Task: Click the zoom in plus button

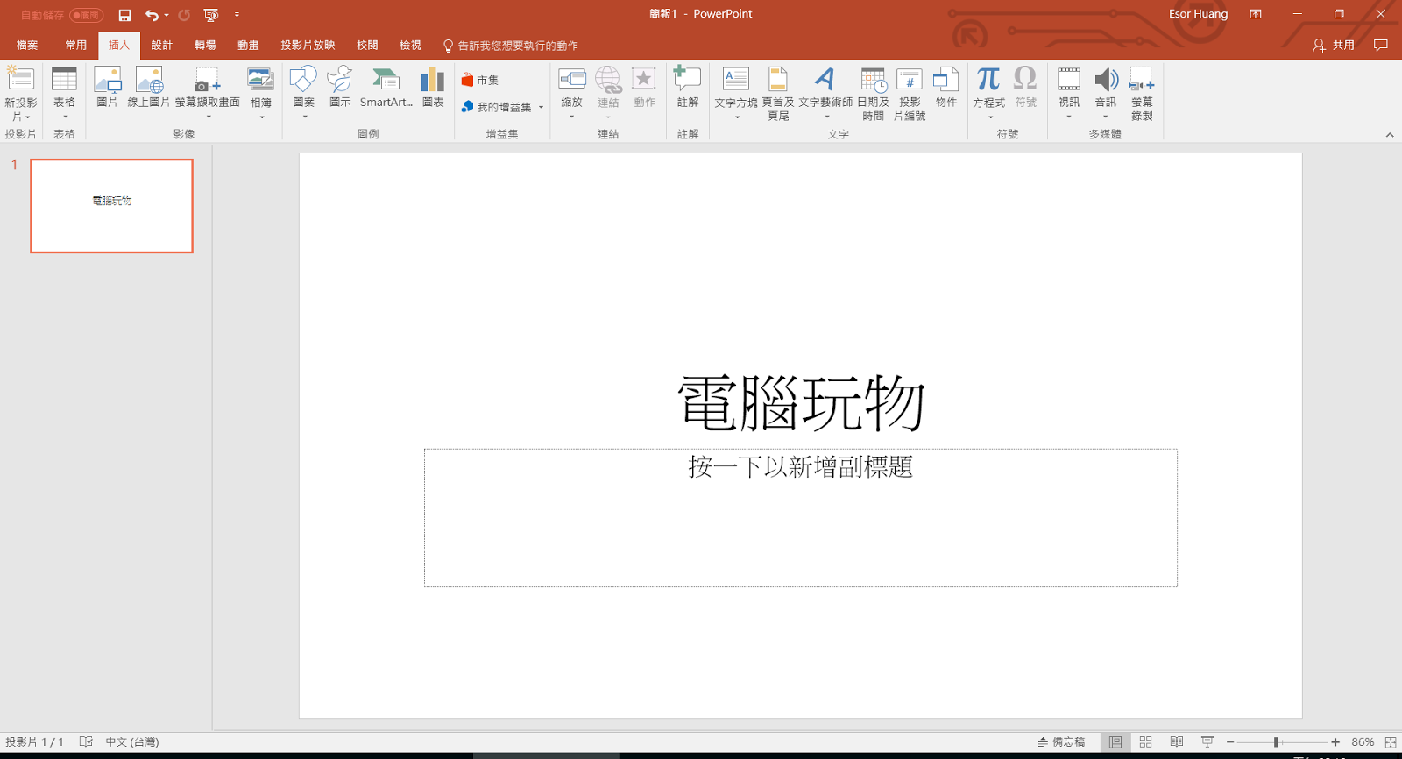Action: point(1335,742)
